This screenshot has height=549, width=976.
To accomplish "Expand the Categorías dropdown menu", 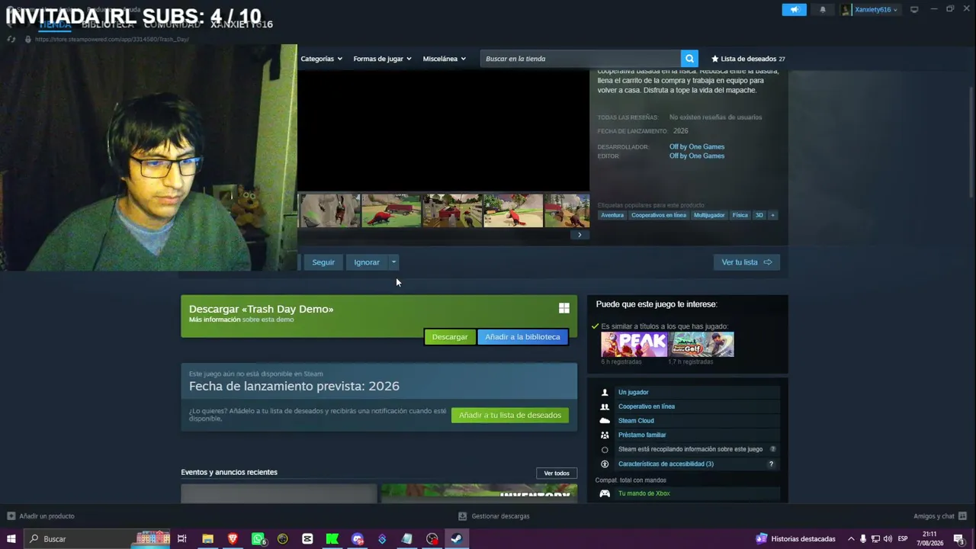I will pyautogui.click(x=321, y=59).
